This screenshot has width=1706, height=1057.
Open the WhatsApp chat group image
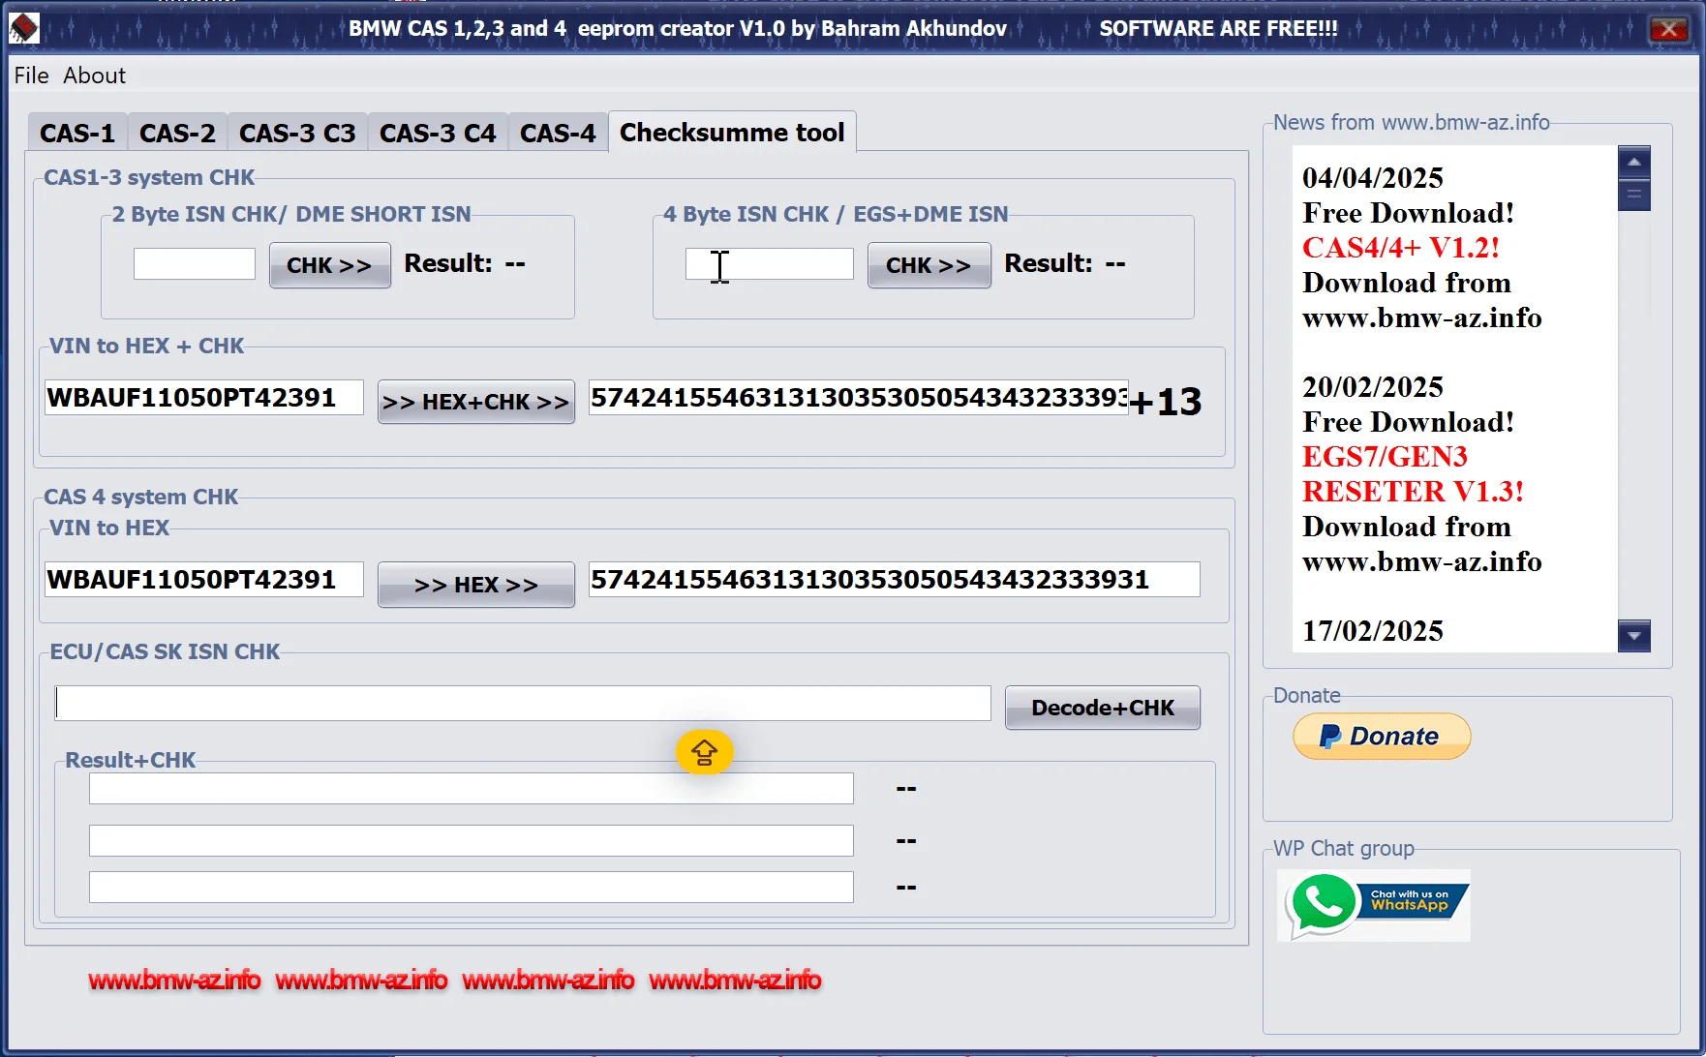pyautogui.click(x=1374, y=905)
